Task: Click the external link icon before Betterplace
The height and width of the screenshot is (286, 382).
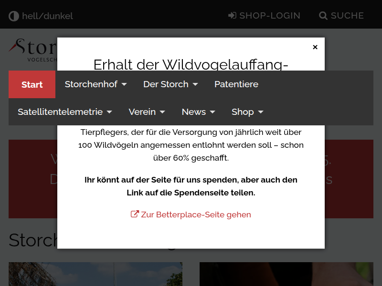Action: [135, 214]
